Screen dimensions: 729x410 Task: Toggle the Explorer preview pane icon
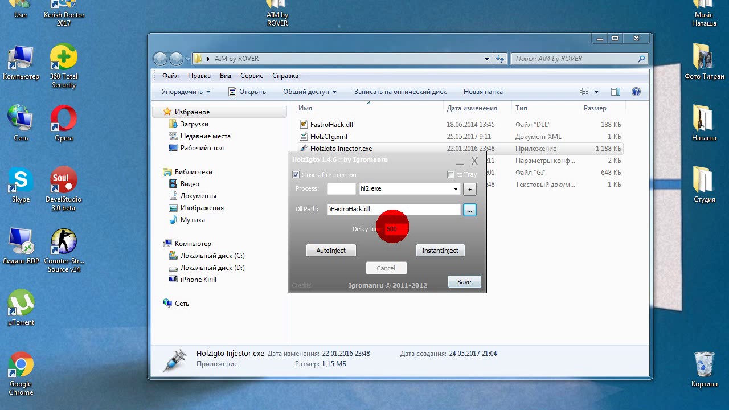615,92
